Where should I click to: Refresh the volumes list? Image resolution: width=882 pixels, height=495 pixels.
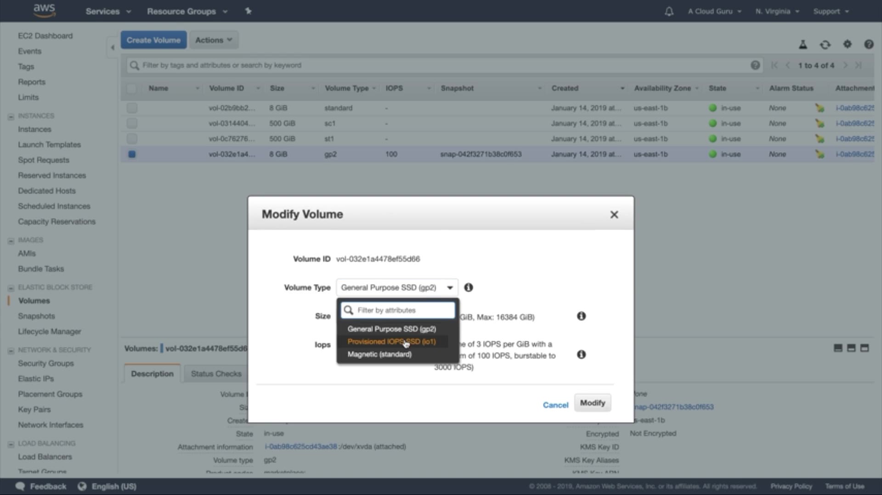pyautogui.click(x=825, y=45)
